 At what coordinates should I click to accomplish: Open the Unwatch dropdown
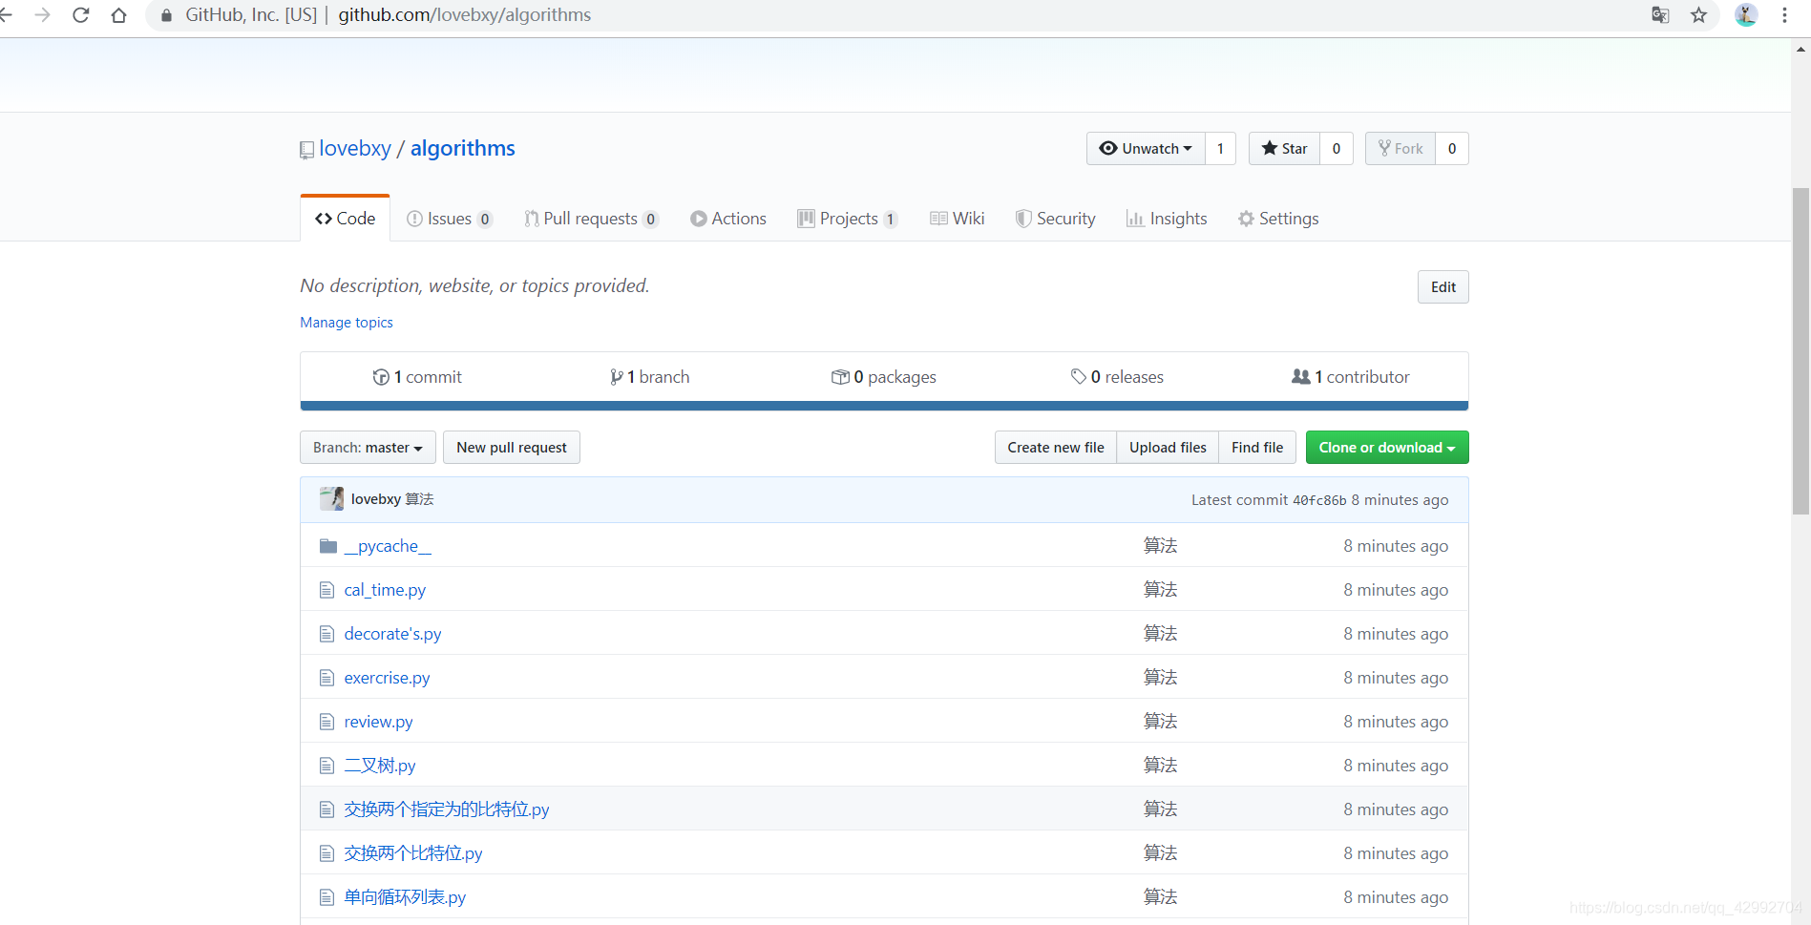(1146, 148)
